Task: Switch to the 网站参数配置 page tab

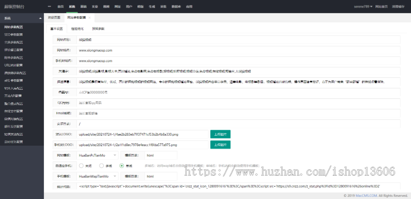Action: pyautogui.click(x=77, y=17)
